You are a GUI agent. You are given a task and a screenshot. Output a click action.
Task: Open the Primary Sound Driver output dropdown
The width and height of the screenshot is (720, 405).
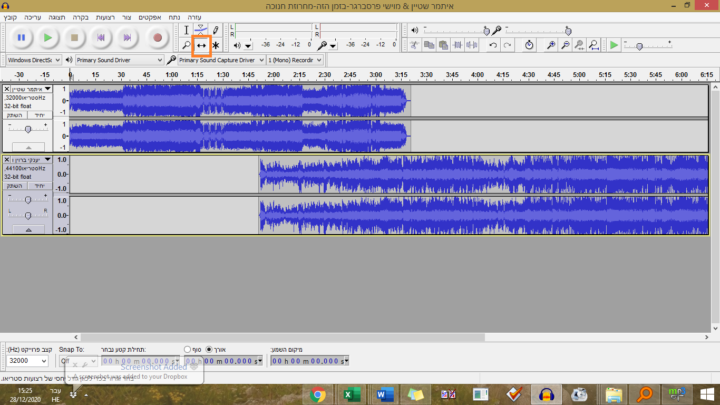pyautogui.click(x=120, y=60)
